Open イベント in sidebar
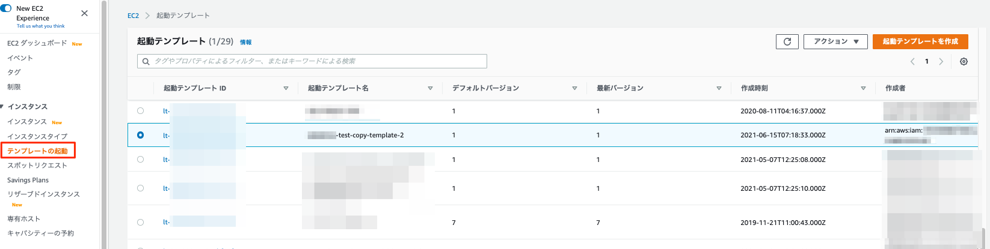Viewport: 990px width, 249px height. point(20,58)
